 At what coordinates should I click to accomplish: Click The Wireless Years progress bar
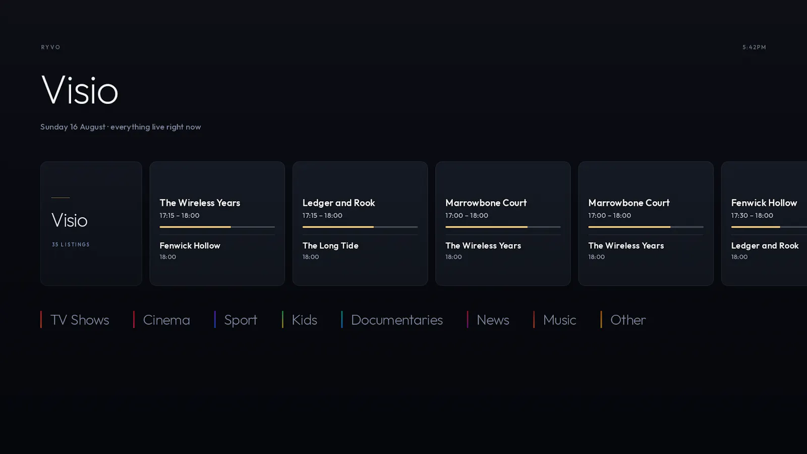tap(217, 227)
